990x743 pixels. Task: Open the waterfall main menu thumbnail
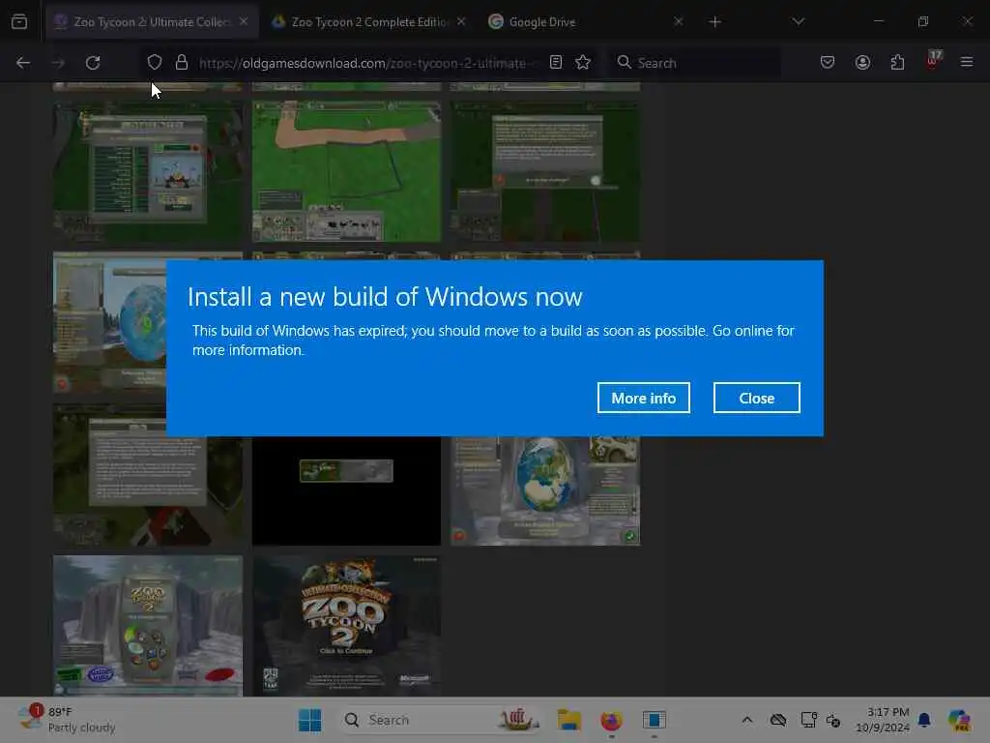coord(148,626)
